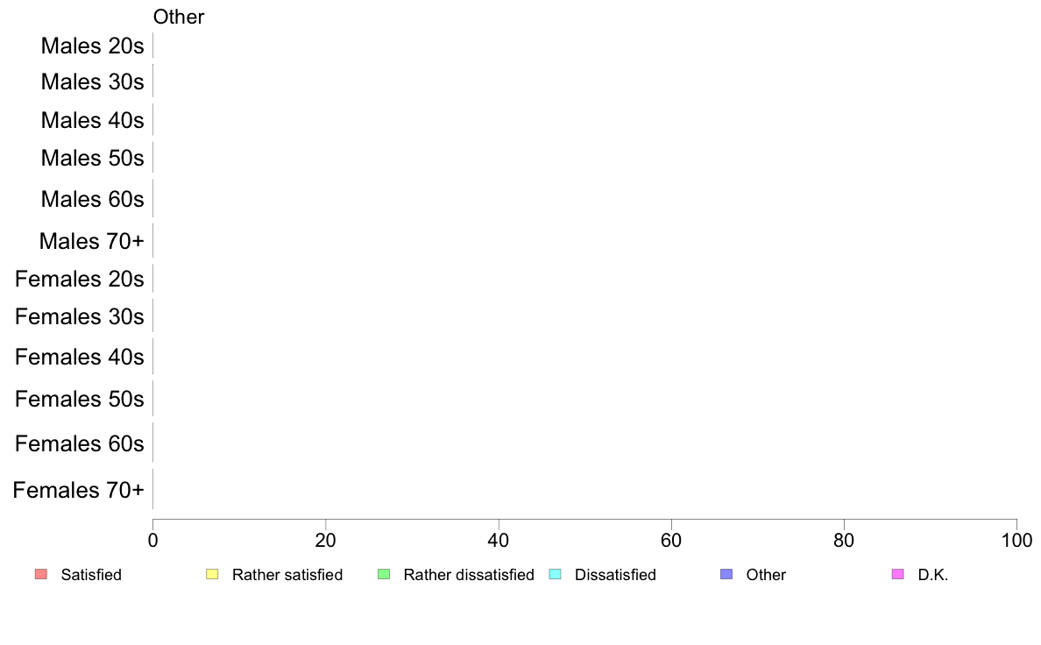
Task: Click the green Rather dissatisfied legend swatch
Action: (384, 574)
